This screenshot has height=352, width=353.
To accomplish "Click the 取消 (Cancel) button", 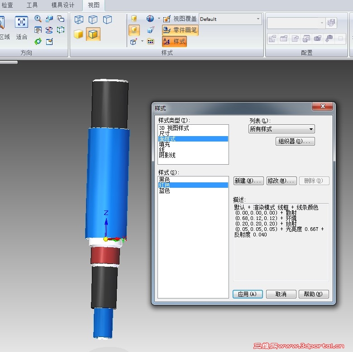I will (x=281, y=294).
